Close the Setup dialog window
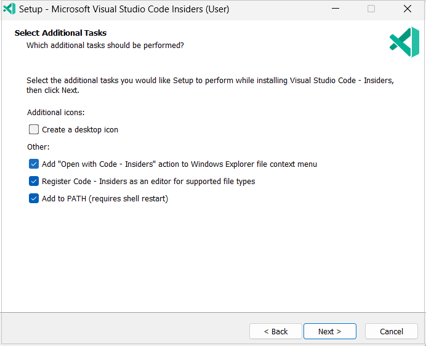The image size is (426, 346). 408,9
